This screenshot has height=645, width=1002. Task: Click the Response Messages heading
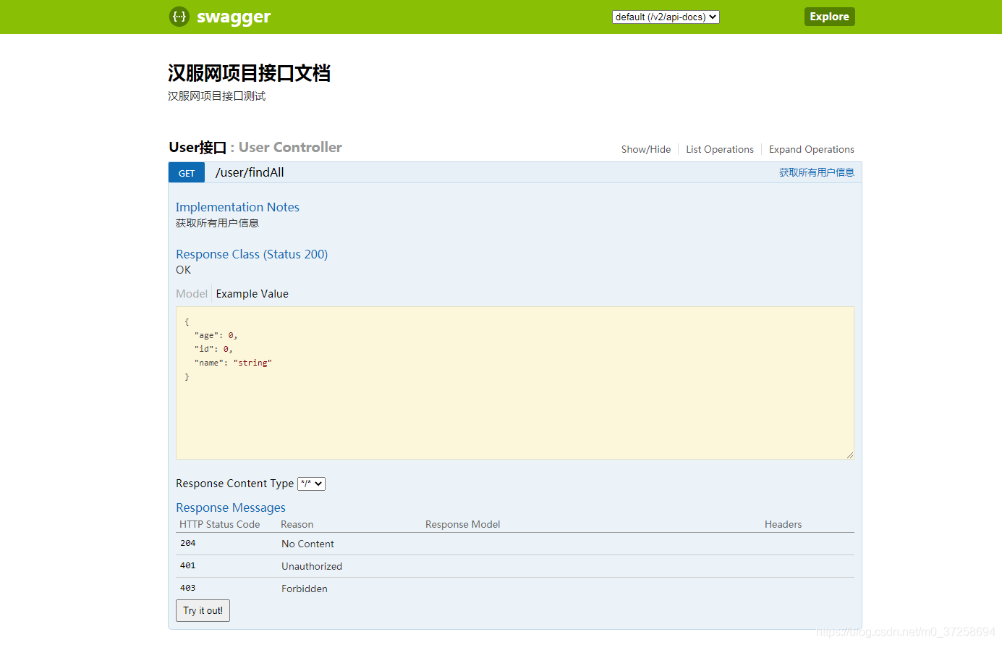(231, 507)
